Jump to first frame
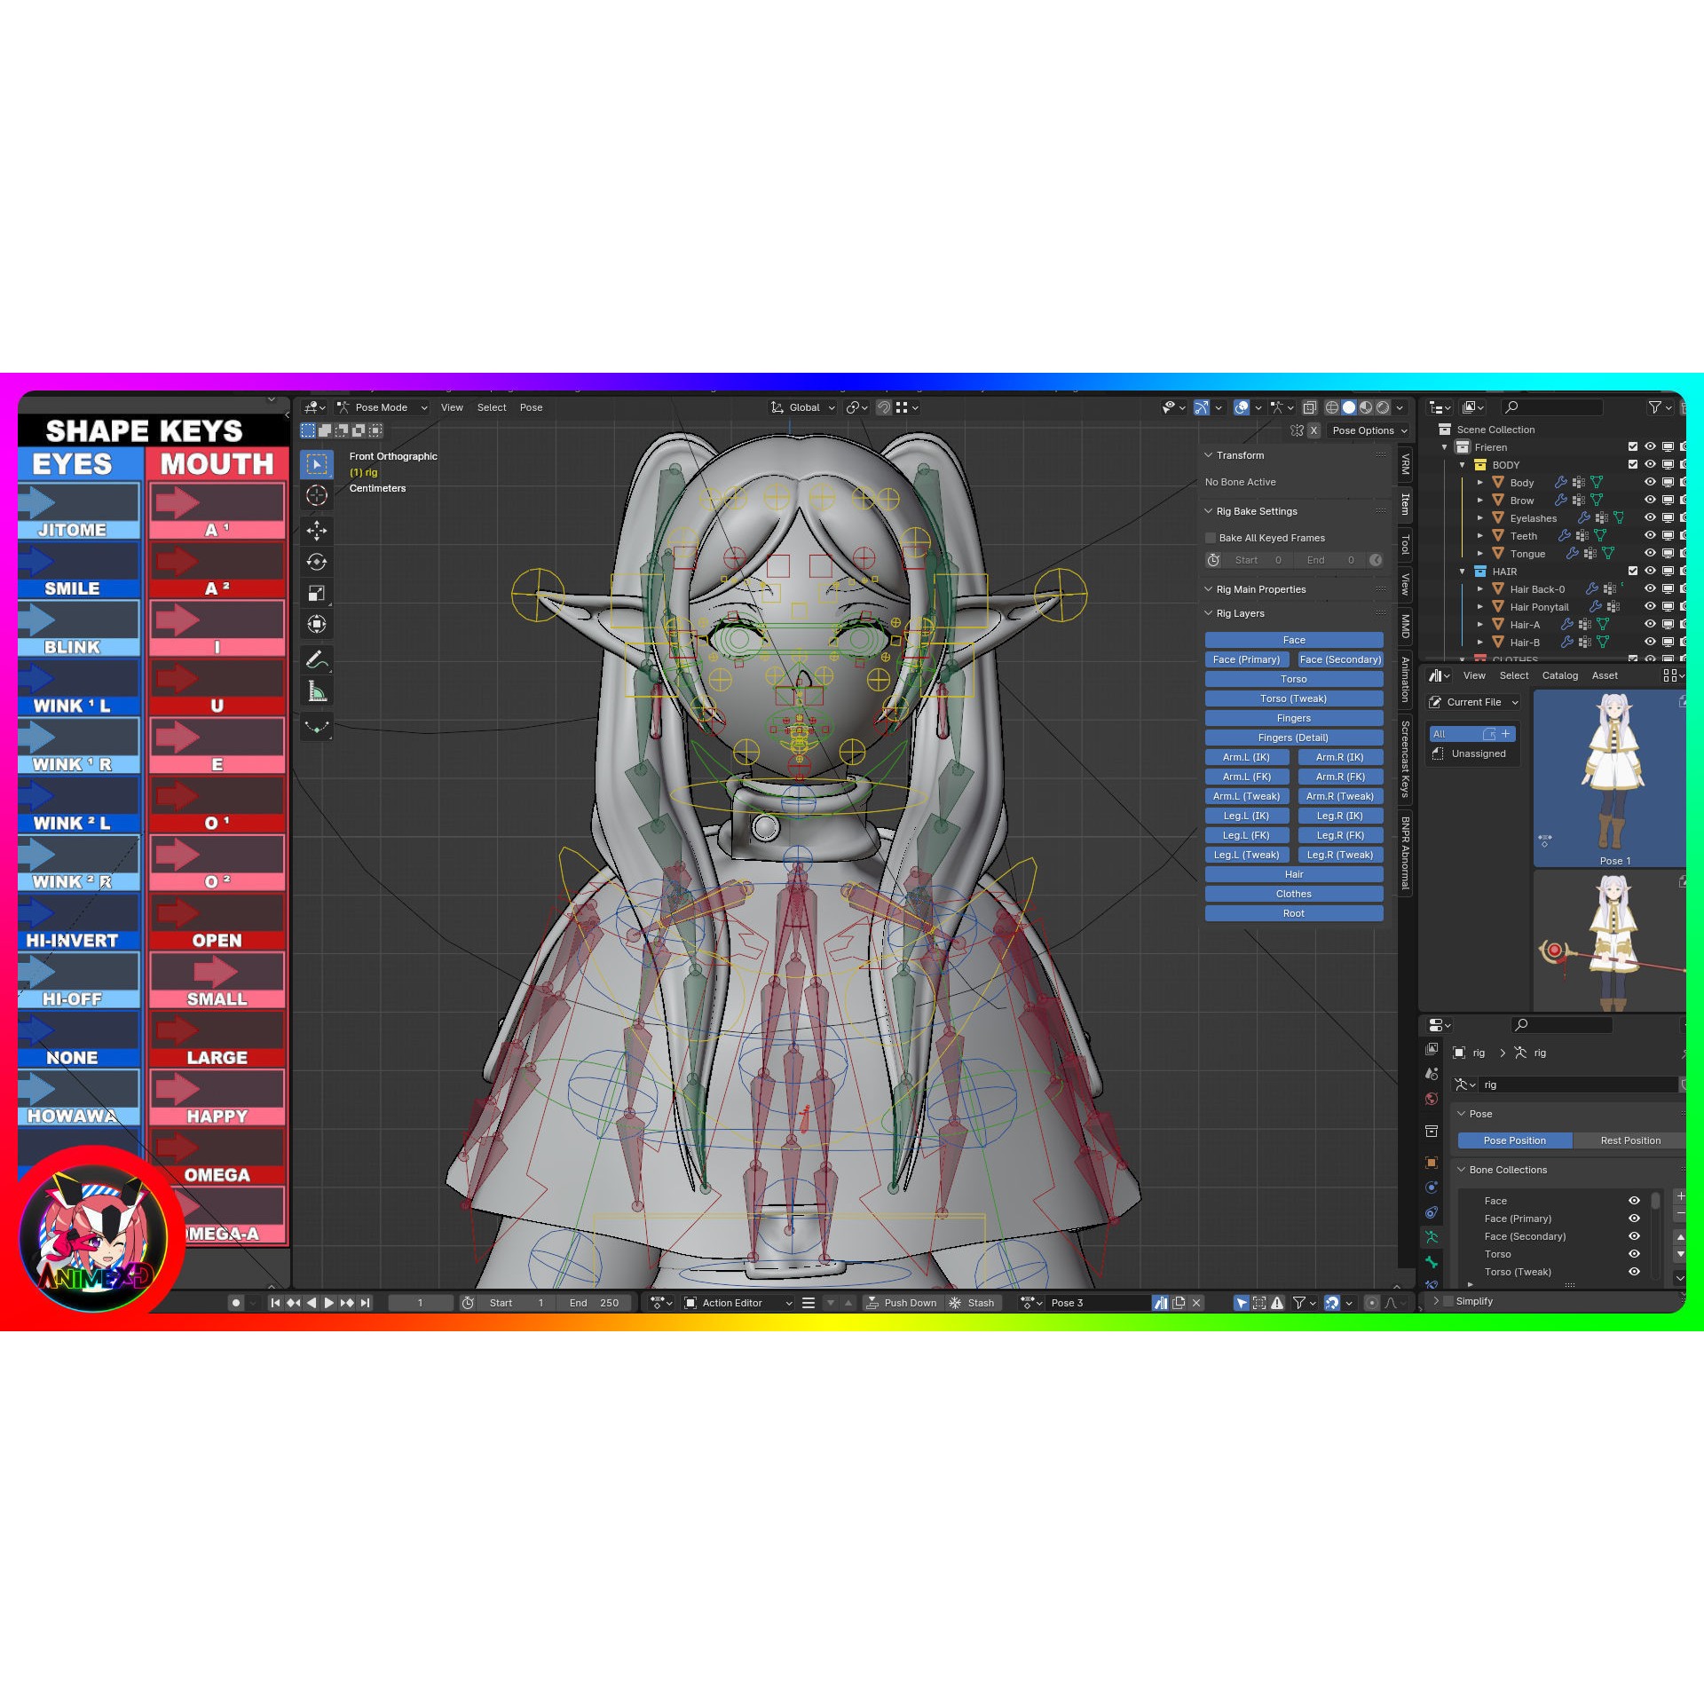Screen dimensions: 1704x1704 pos(275,1303)
